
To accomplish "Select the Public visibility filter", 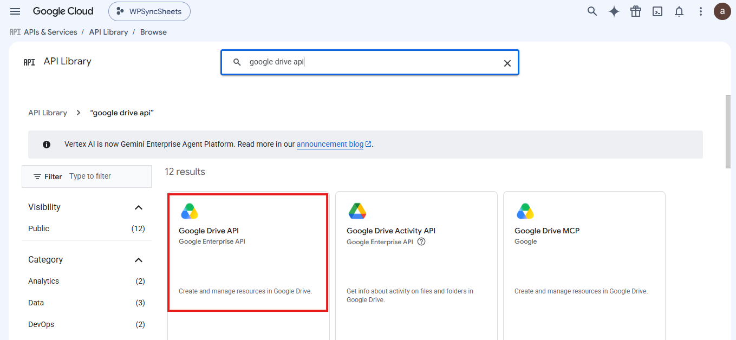I will (87, 228).
